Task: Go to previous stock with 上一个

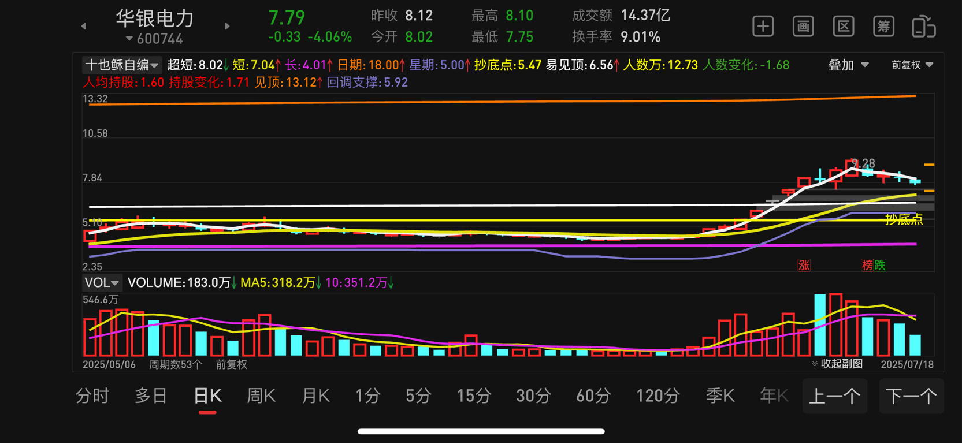Action: pos(835,396)
